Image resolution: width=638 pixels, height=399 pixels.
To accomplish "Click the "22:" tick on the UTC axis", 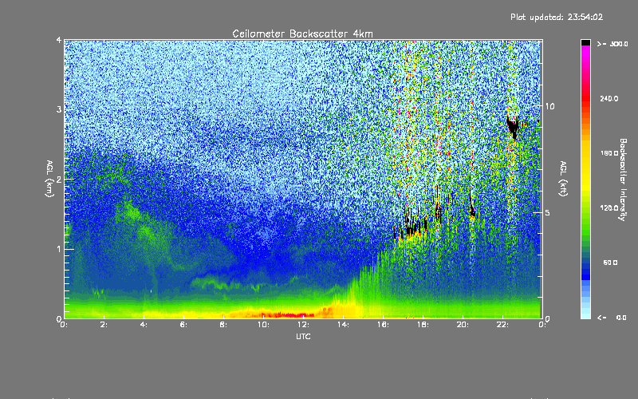I will pos(502,325).
